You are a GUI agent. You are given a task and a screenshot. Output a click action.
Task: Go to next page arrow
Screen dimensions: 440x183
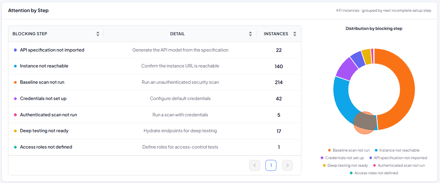pos(287,165)
